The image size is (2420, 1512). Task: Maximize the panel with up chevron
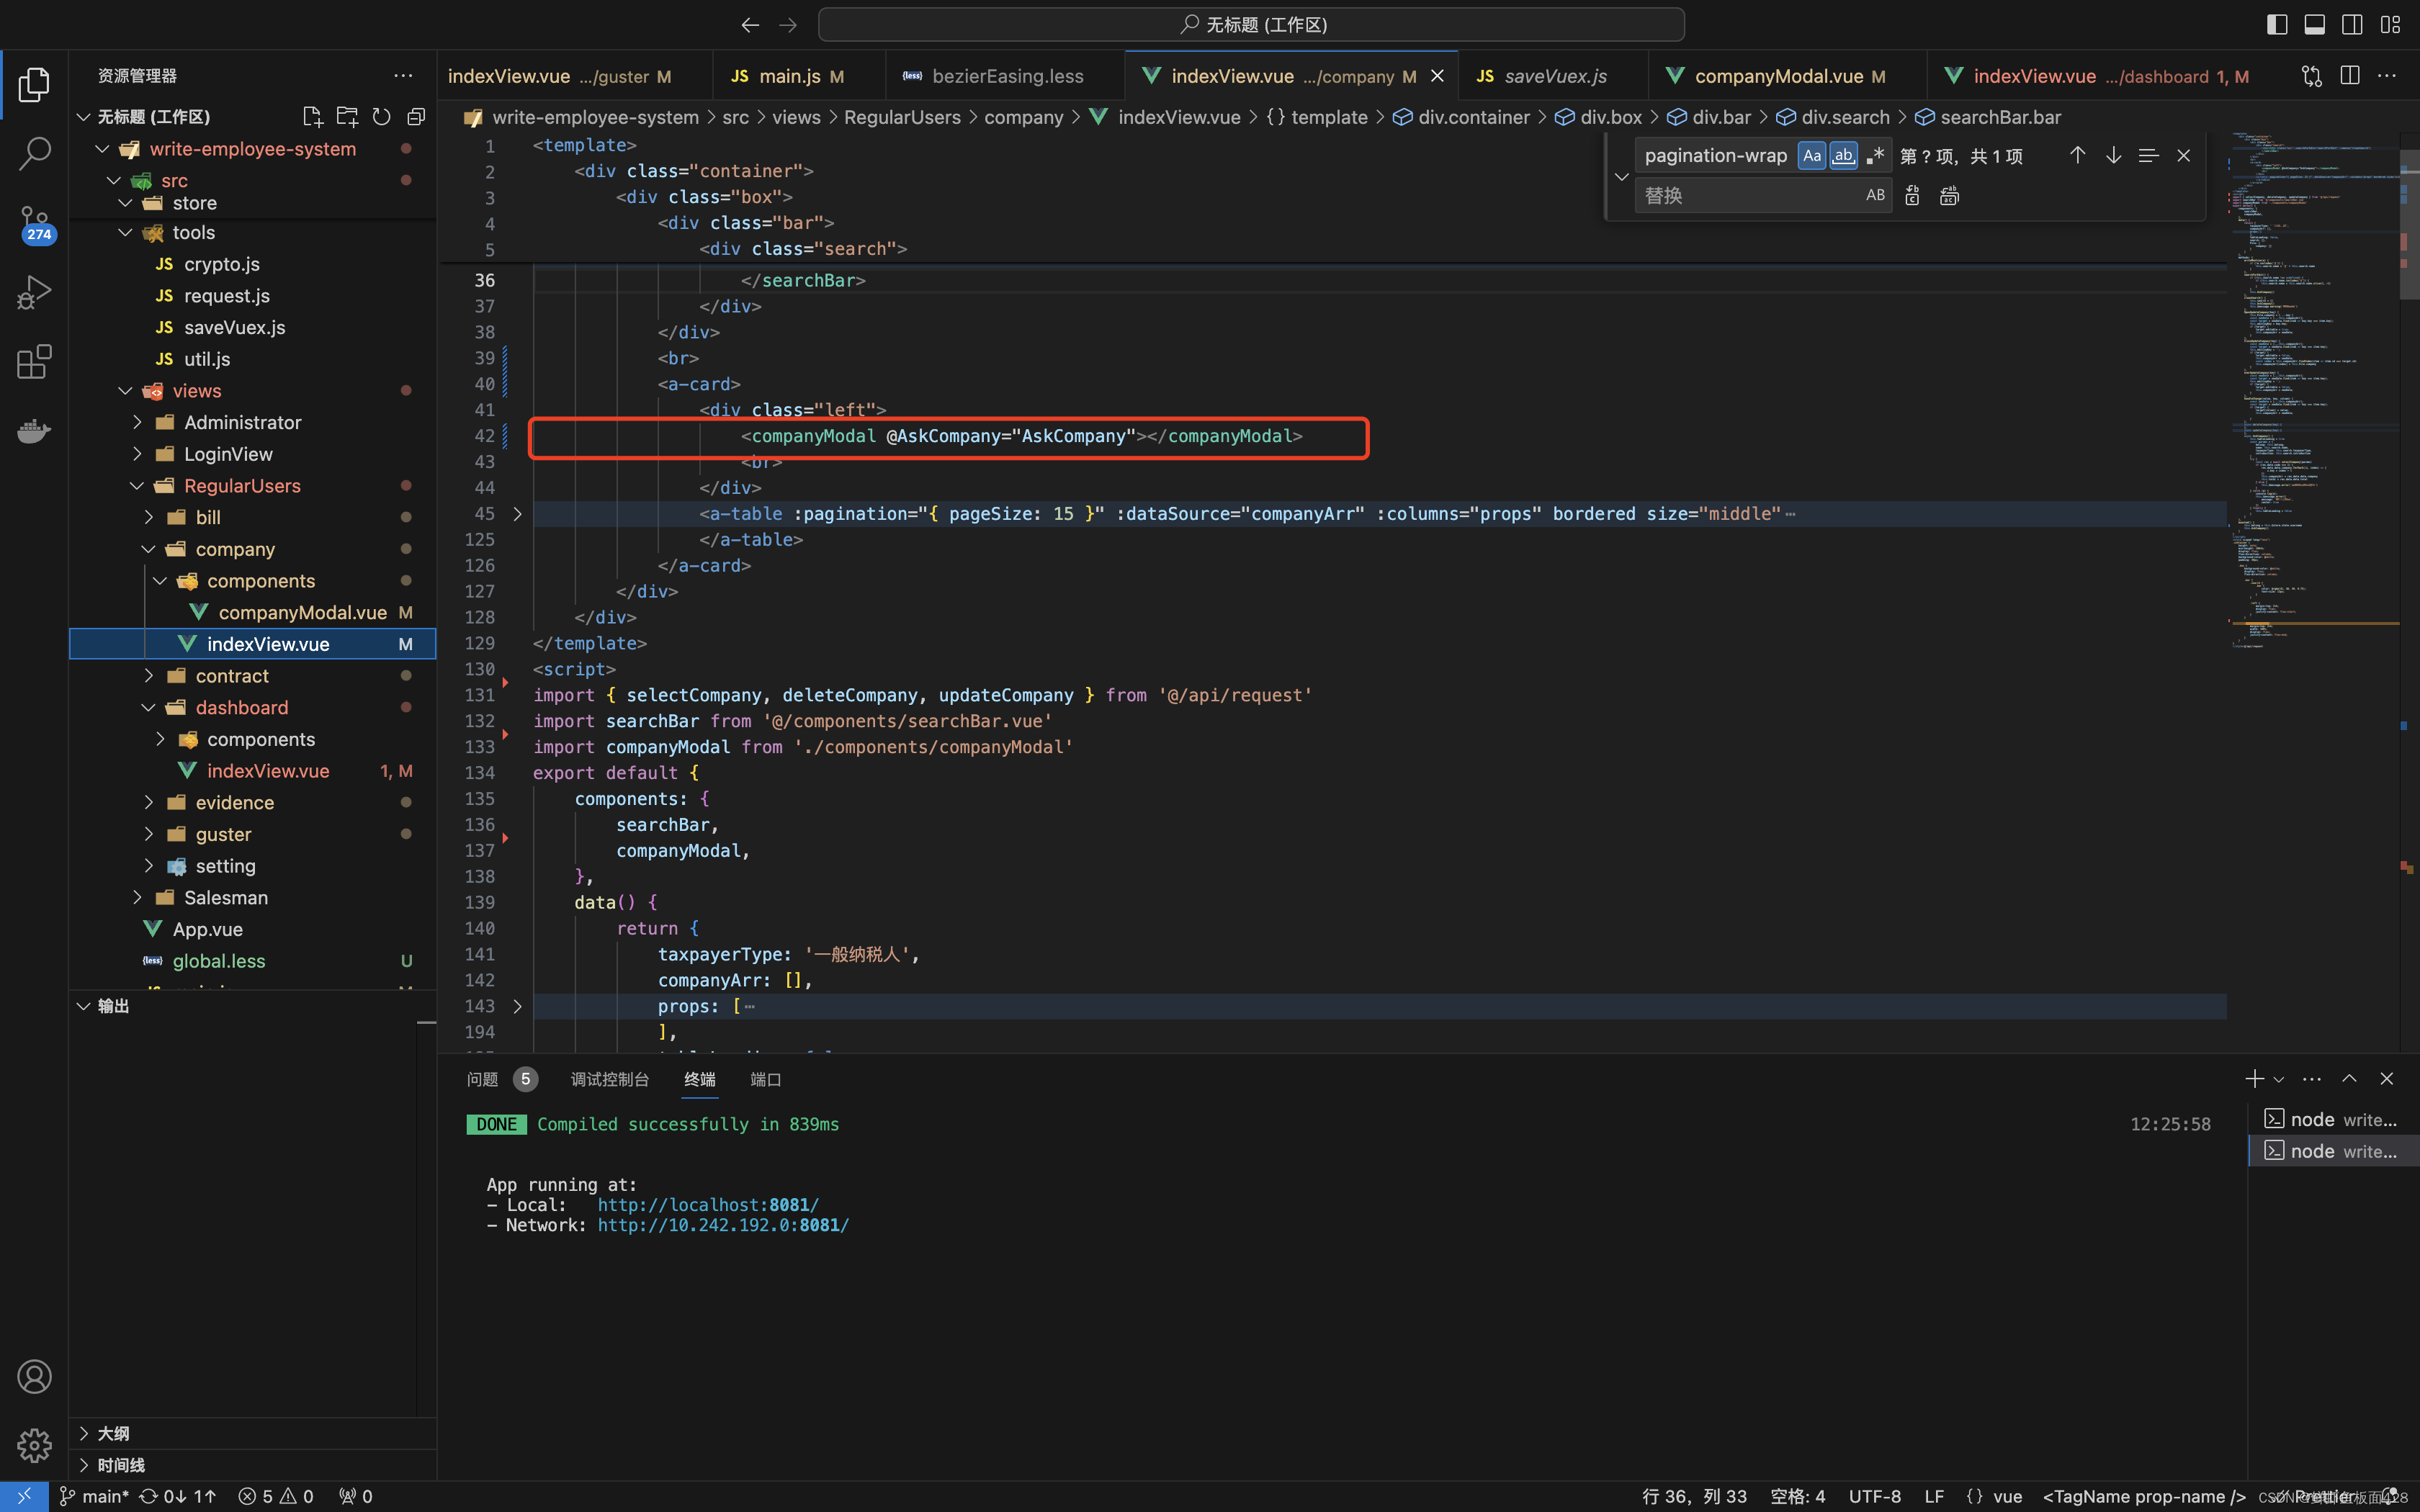point(2349,1079)
